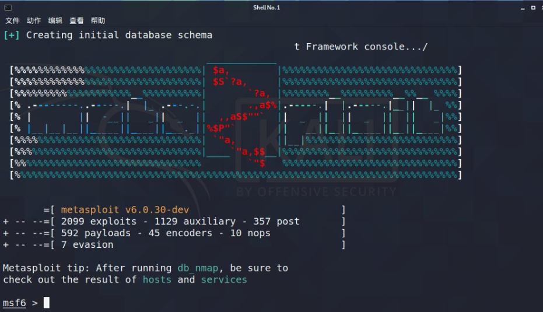The height and width of the screenshot is (312, 543).
Task: Click the '1129 auxiliary' count text
Action: click(x=195, y=222)
